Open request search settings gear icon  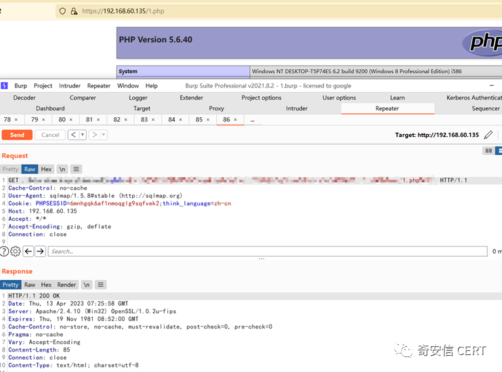(16, 251)
